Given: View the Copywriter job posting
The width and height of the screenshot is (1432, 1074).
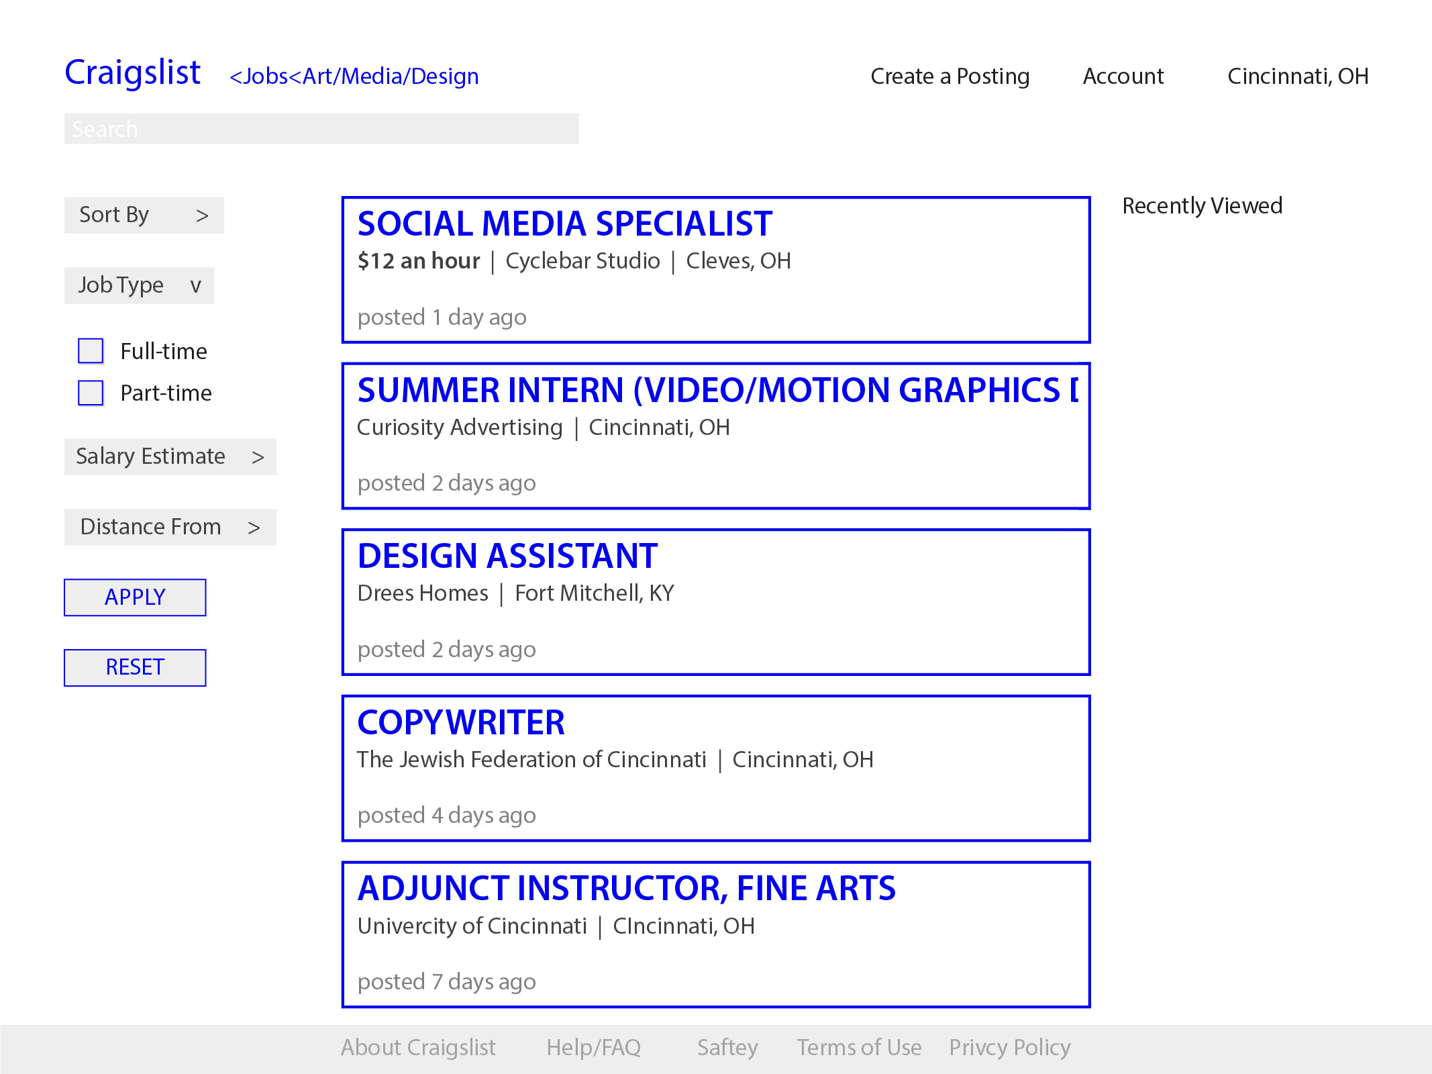Looking at the screenshot, I should pos(461,723).
